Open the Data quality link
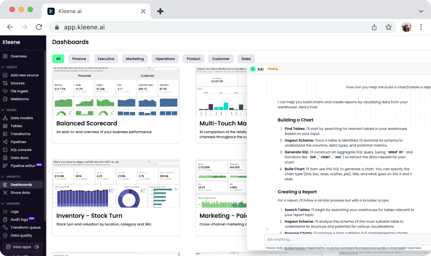This screenshot has width=431, height=256. 21,235
